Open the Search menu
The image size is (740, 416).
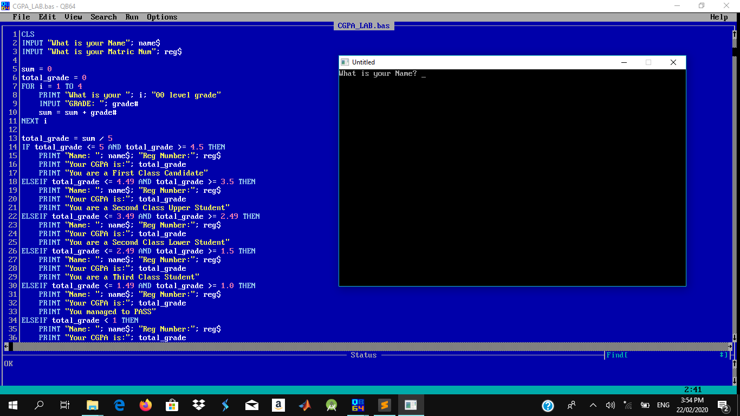point(103,17)
